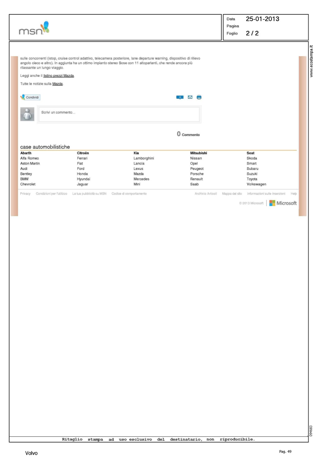Select Alfa Romeo from car brands
The height and width of the screenshot is (466, 332).
30,158
